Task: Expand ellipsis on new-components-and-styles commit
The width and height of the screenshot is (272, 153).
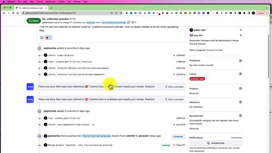Action: [x=93, y=125]
